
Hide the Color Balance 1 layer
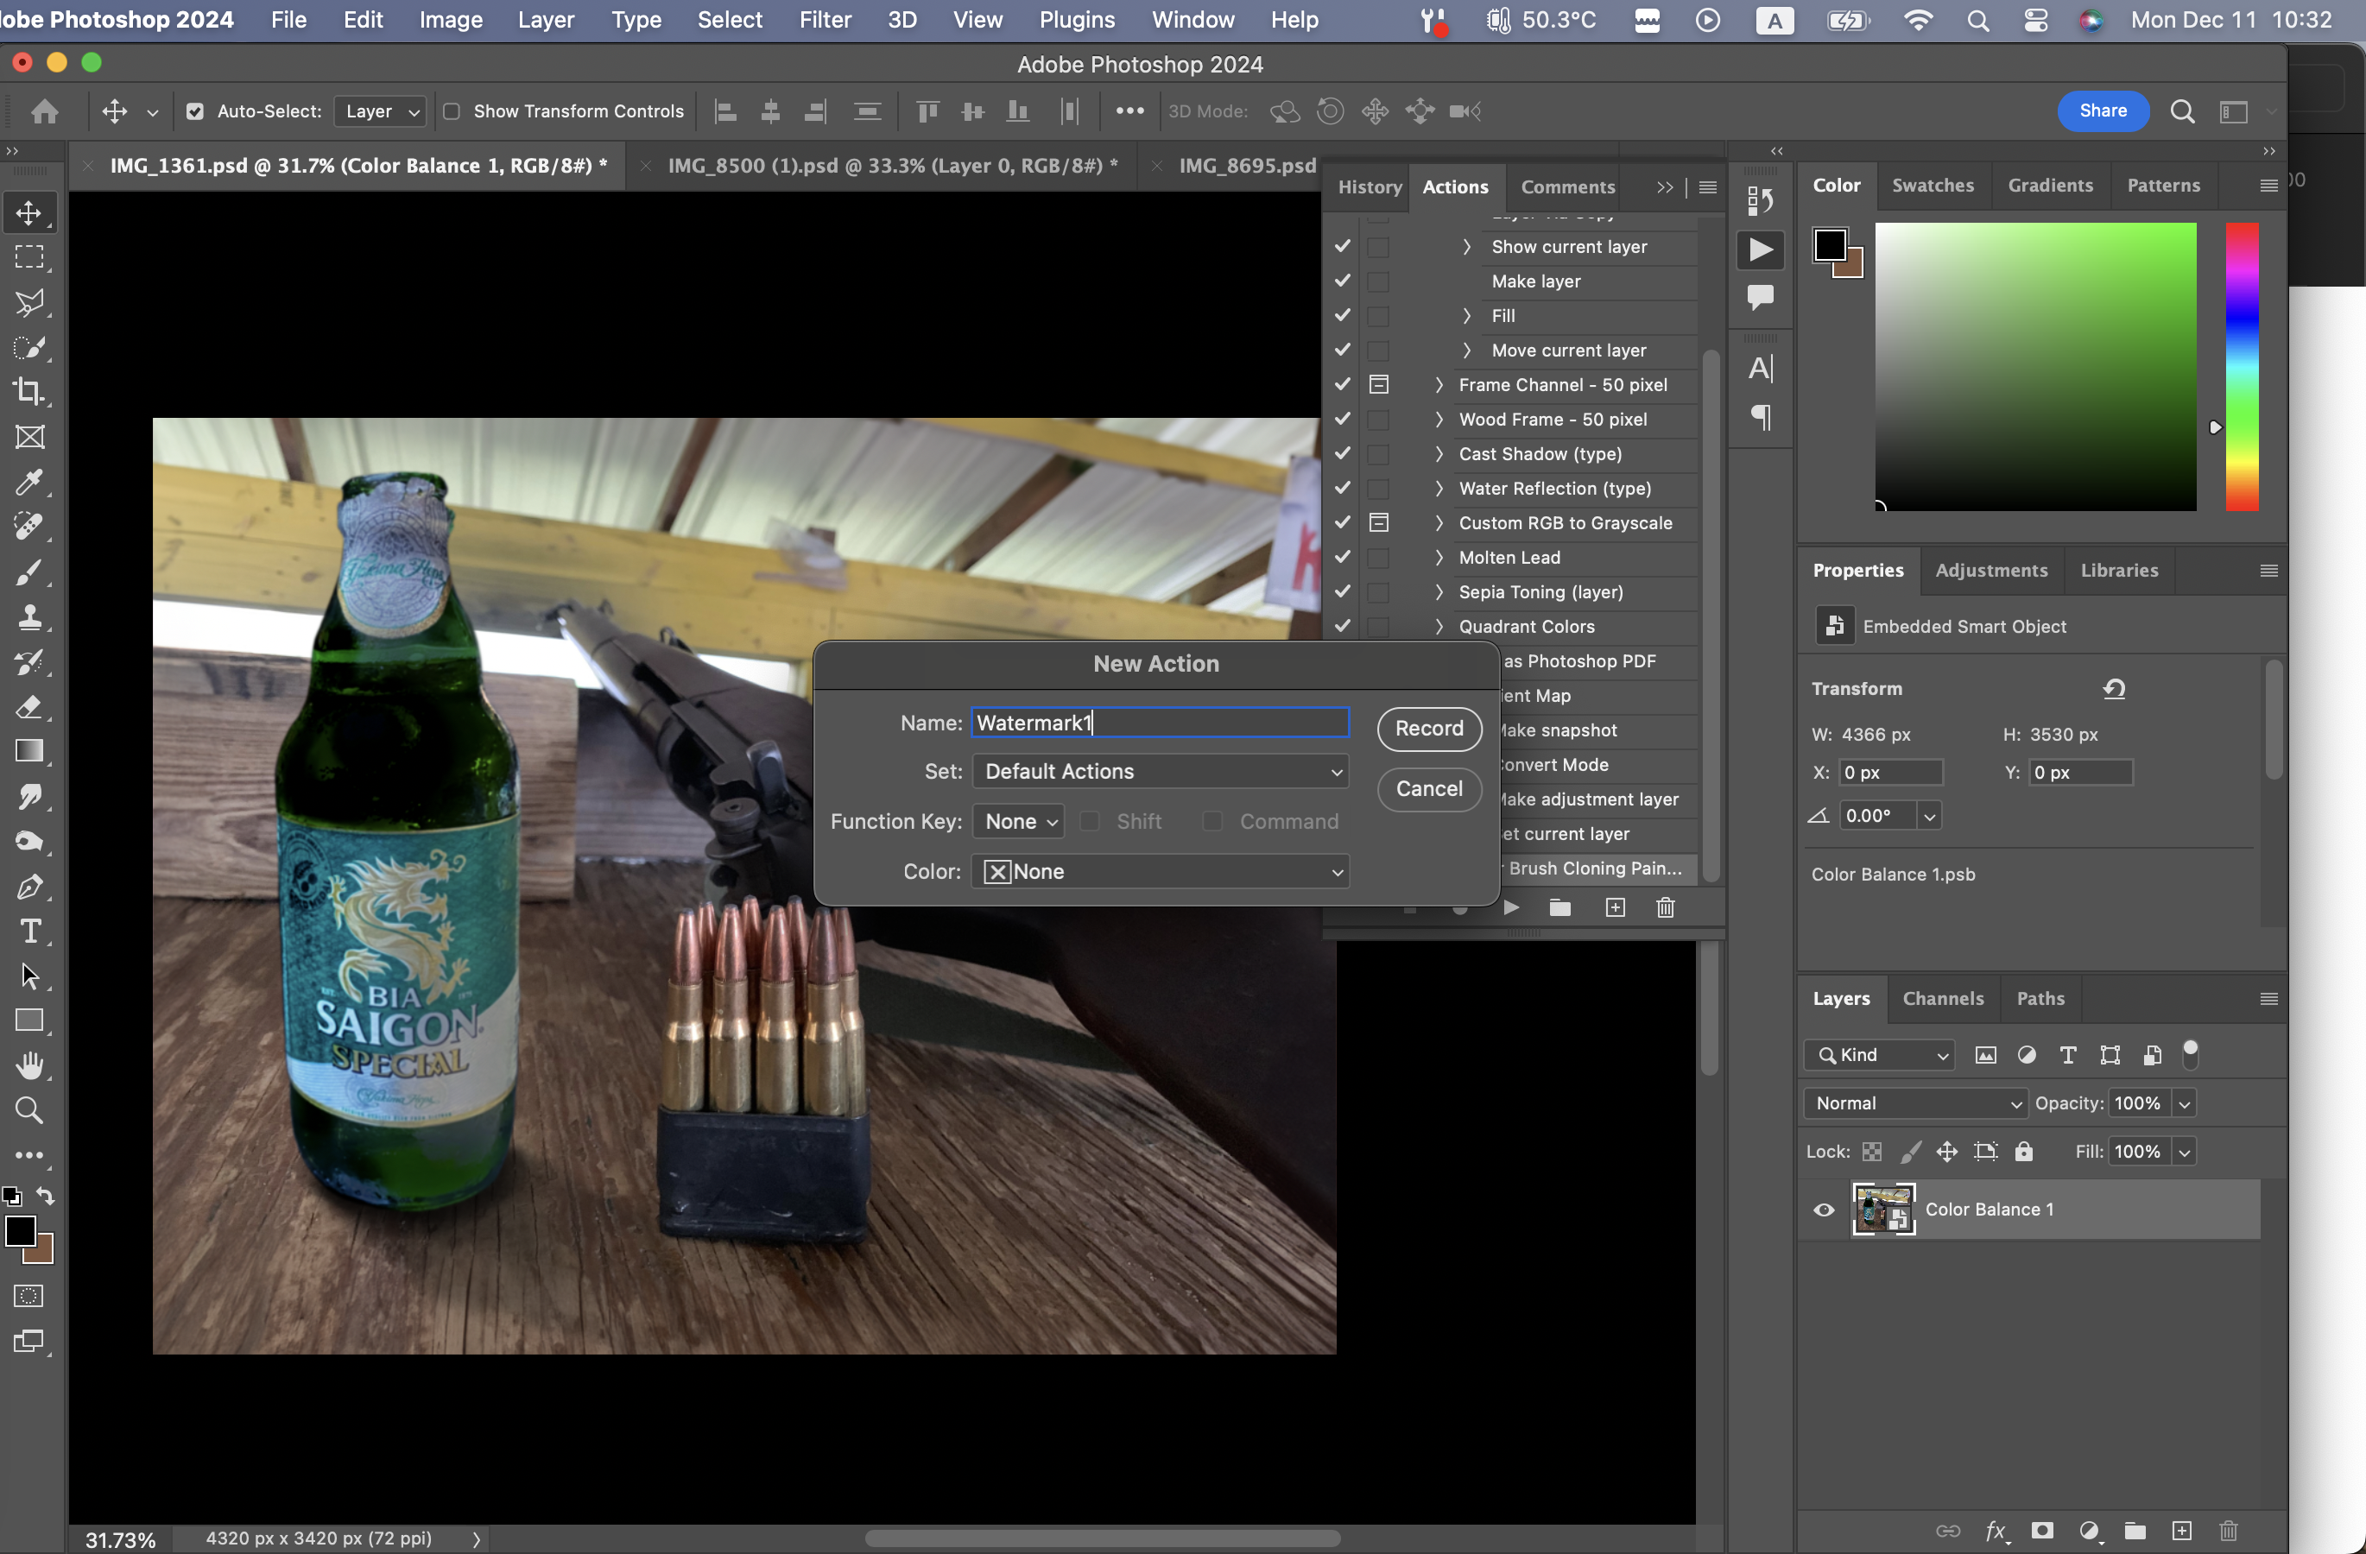[x=1823, y=1210]
